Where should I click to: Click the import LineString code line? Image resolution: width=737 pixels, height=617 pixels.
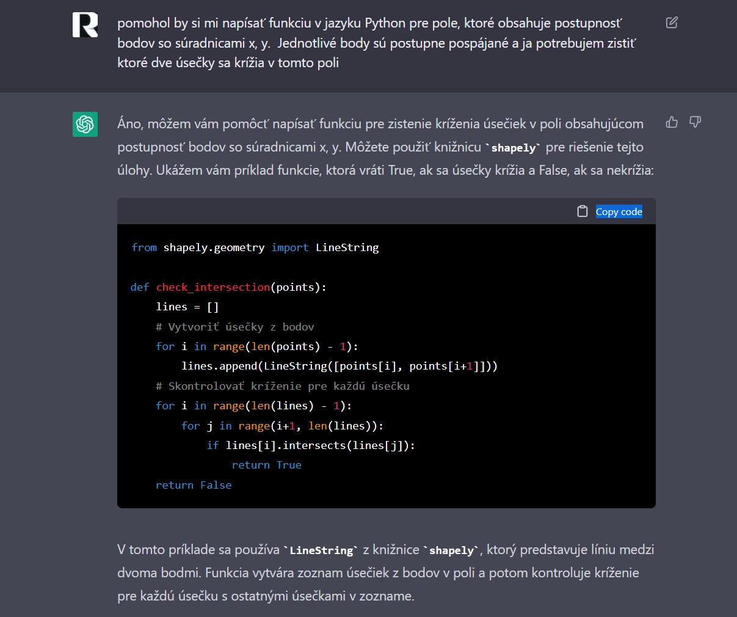pyautogui.click(x=255, y=247)
